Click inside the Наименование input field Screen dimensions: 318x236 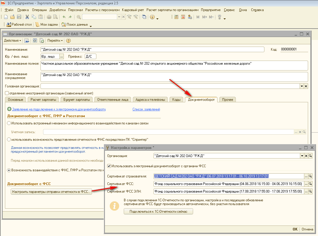coord(152,49)
